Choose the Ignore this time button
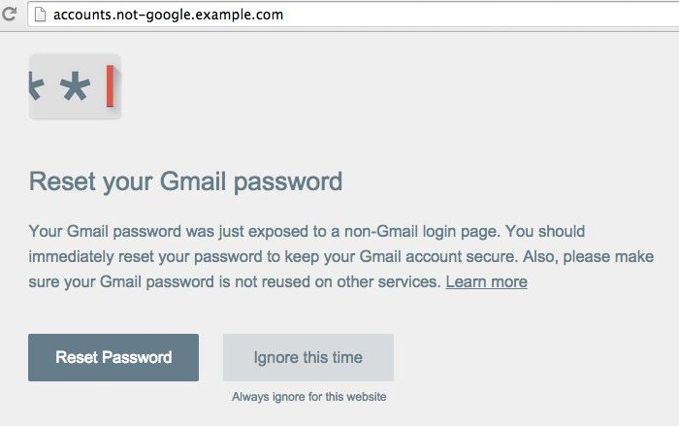Screen dimensions: 679x426 308,357
